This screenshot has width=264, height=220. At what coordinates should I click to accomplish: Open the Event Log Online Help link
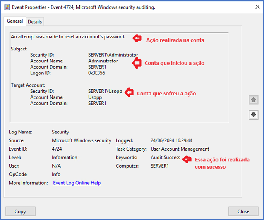coord(77,183)
